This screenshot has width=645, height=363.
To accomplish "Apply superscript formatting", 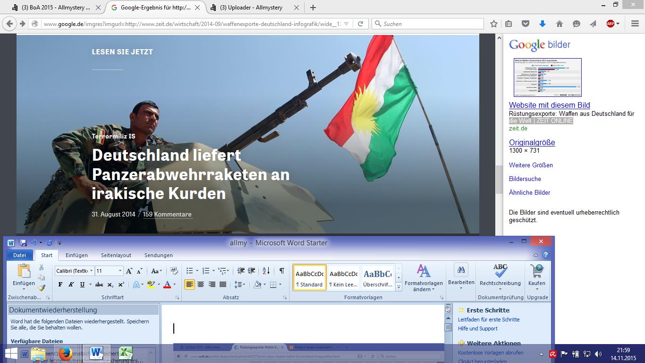I will point(121,285).
